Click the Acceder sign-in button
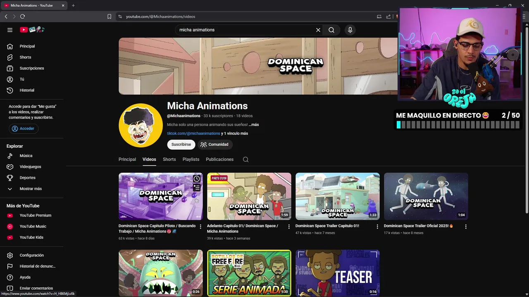Image resolution: width=529 pixels, height=297 pixels. point(23,128)
